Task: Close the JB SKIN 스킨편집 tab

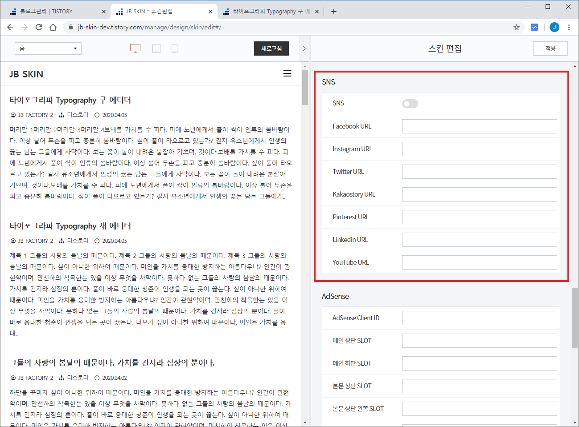Action: coord(210,12)
